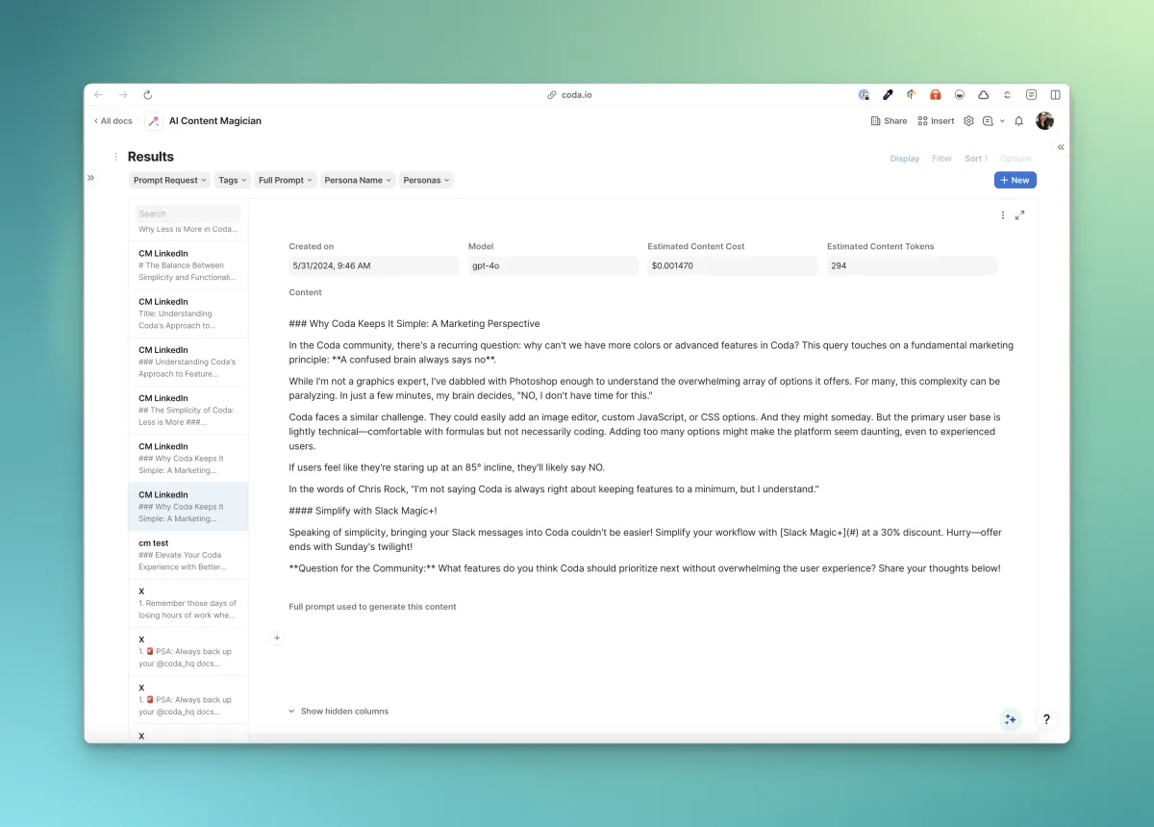Viewport: 1154px width, 827px height.
Task: Open the Filter tab
Action: [942, 159]
